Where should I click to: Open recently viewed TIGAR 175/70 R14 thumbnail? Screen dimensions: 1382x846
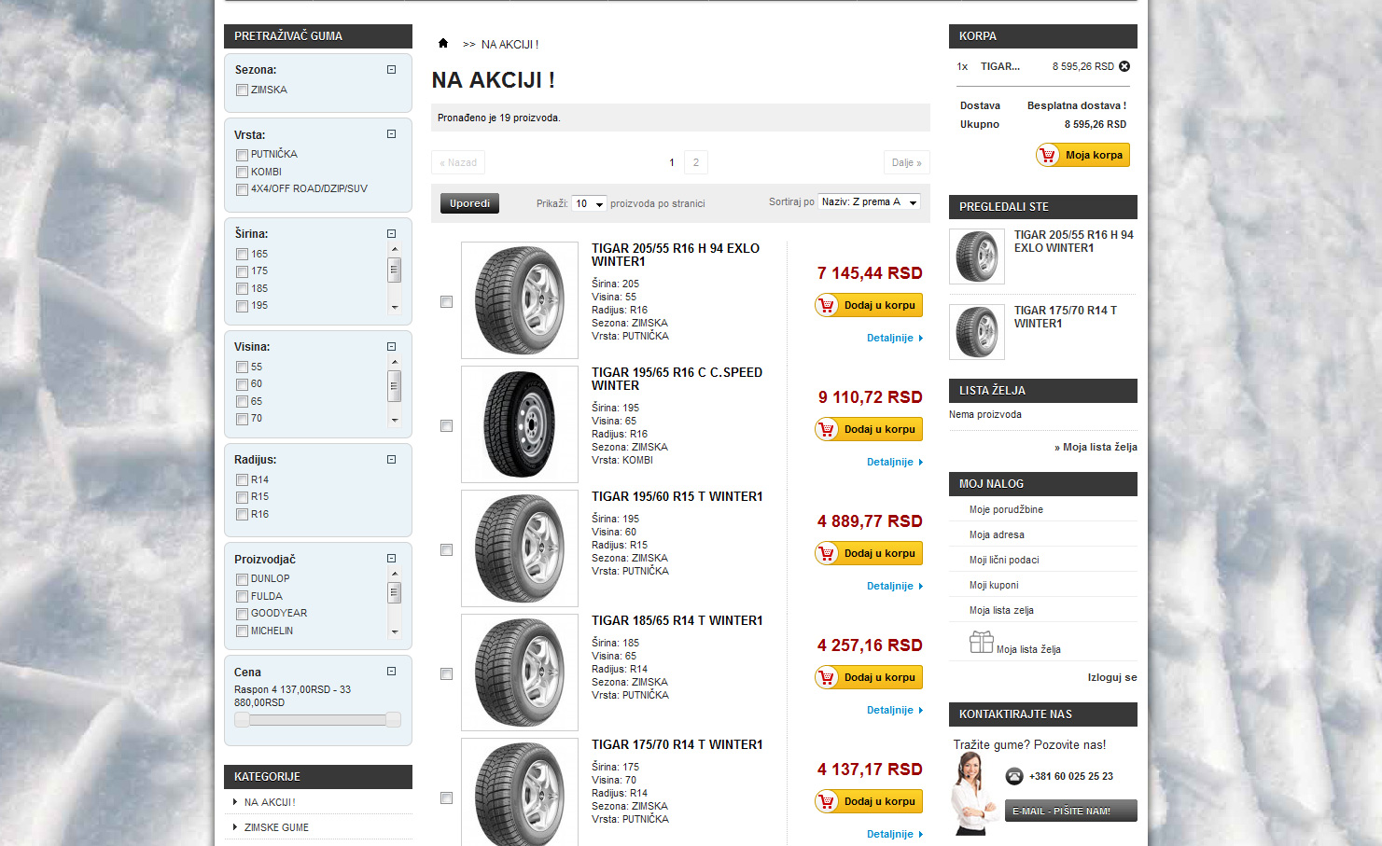tap(977, 331)
